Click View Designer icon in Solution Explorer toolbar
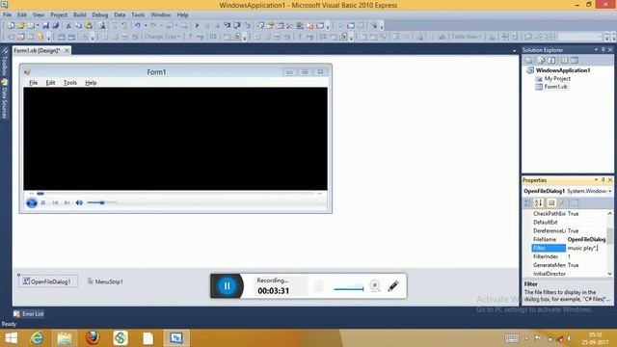The width and height of the screenshot is (617, 347). [575, 60]
